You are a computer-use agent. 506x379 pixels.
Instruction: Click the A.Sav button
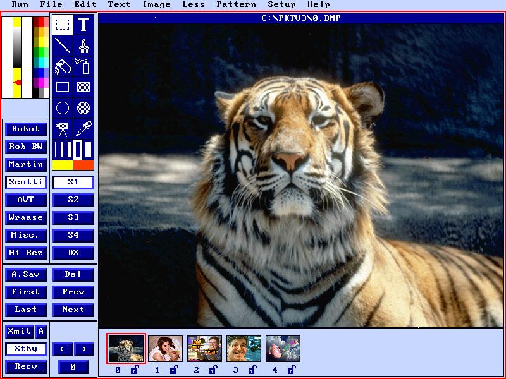pos(26,275)
